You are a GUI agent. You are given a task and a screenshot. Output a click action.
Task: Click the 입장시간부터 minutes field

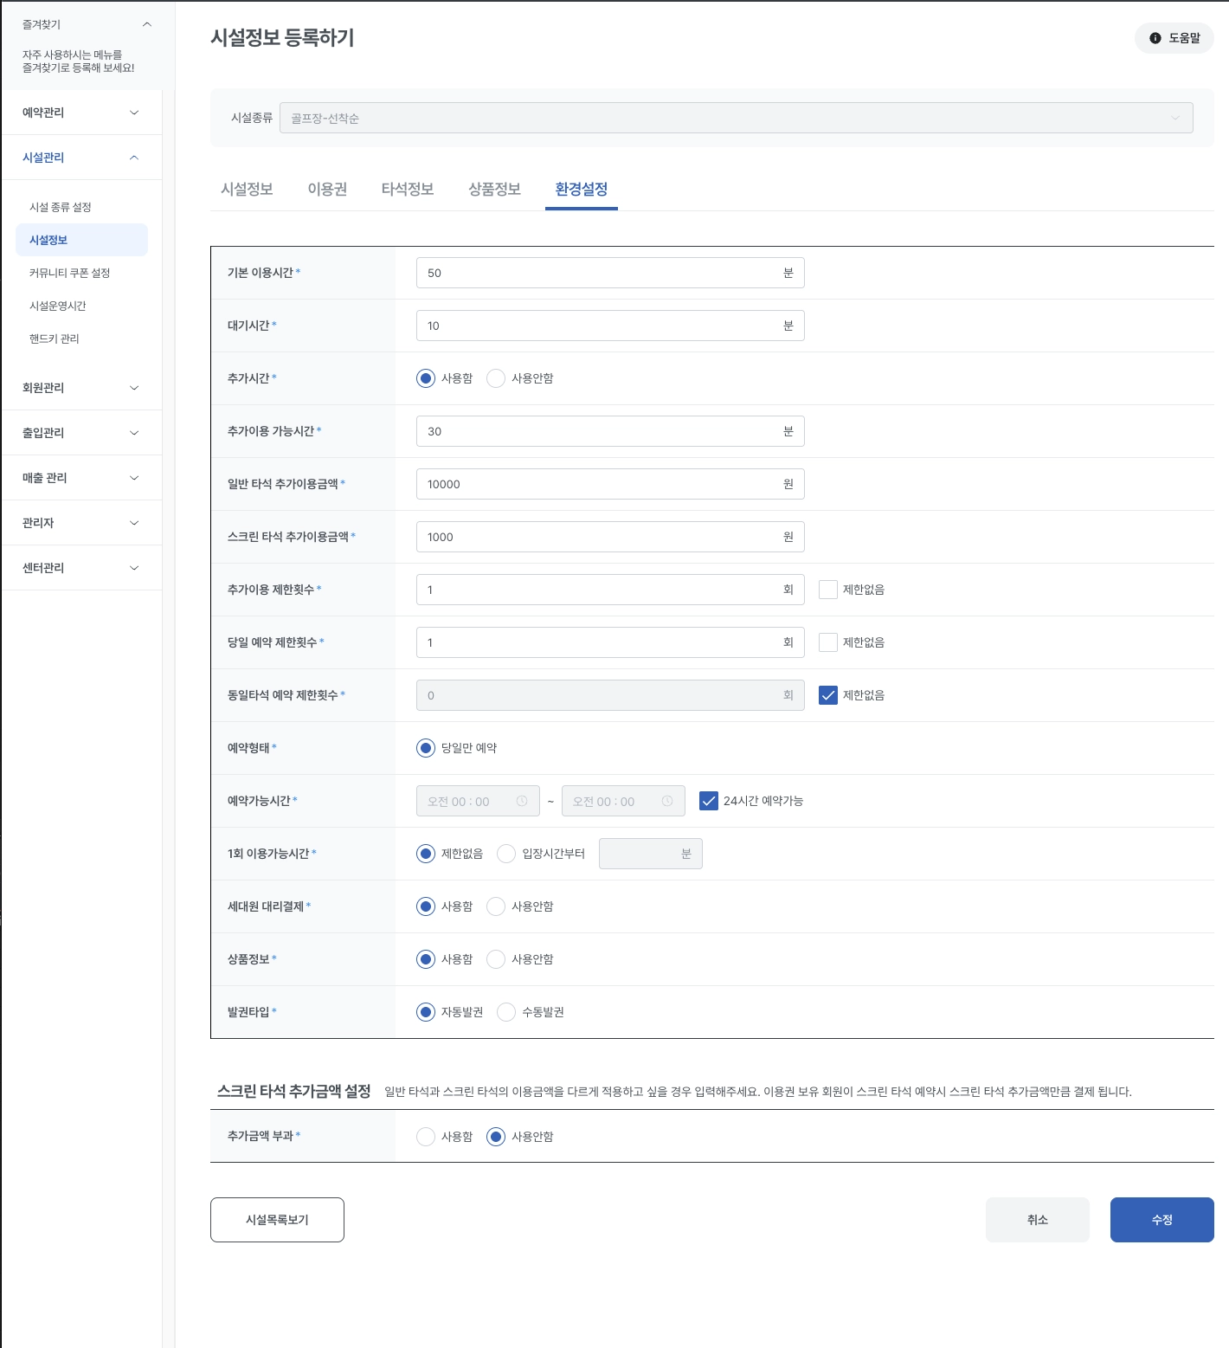(651, 854)
